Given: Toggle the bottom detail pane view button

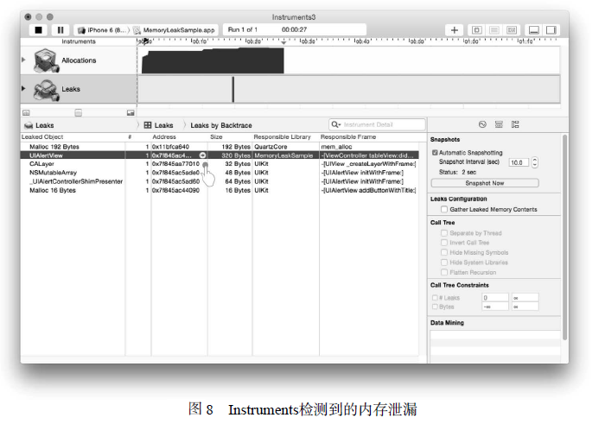Looking at the screenshot, I should [x=533, y=29].
